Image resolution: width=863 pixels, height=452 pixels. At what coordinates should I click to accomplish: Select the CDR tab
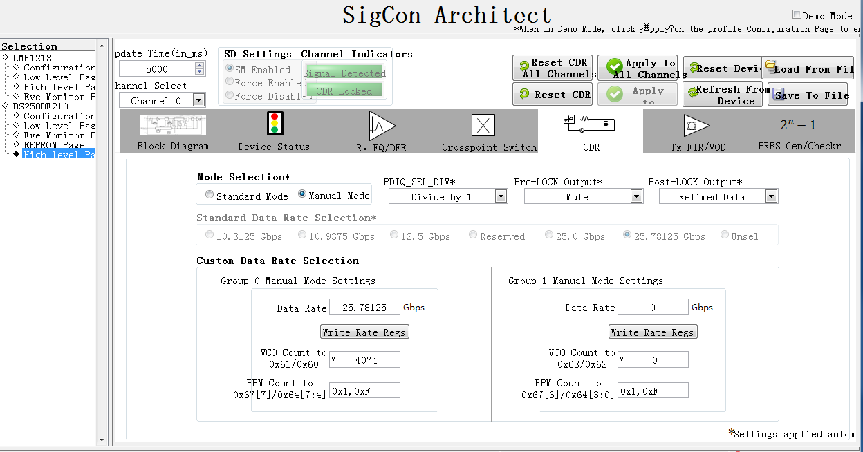(x=590, y=132)
